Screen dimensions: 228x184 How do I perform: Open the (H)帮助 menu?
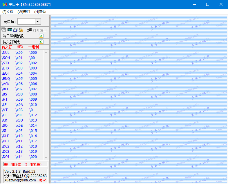(40, 12)
